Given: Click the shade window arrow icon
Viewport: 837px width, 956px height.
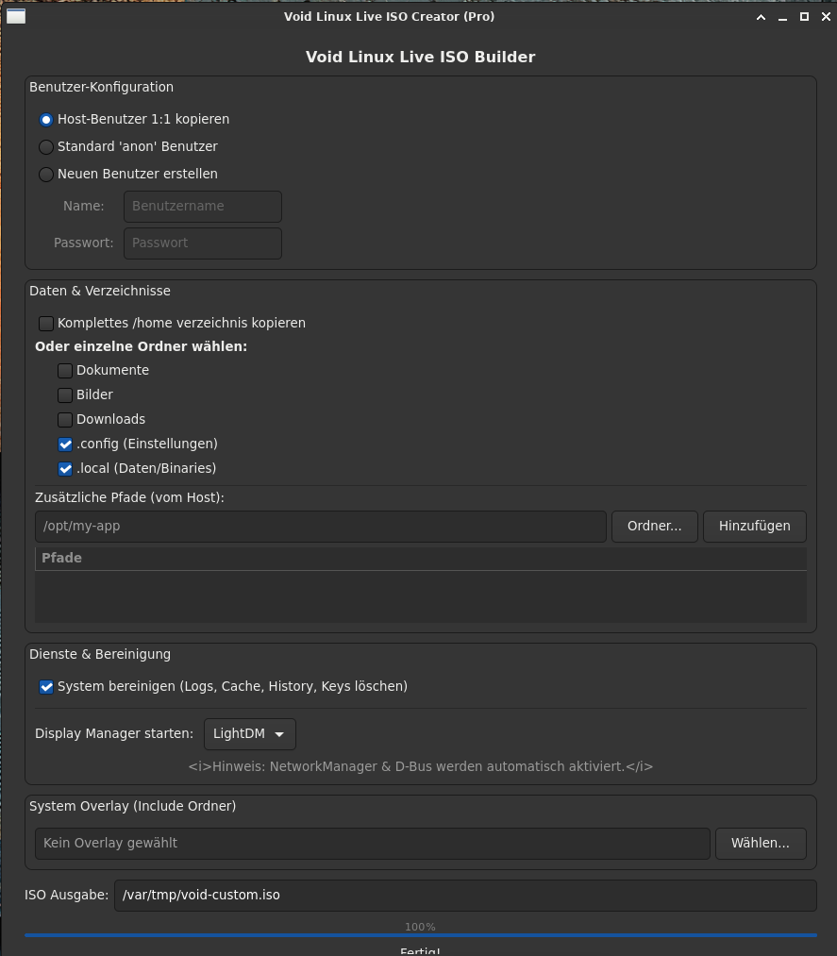Looking at the screenshot, I should tap(762, 17).
